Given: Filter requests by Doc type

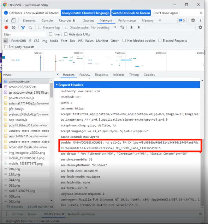Looking at the screenshot, I should tap(73, 41).
